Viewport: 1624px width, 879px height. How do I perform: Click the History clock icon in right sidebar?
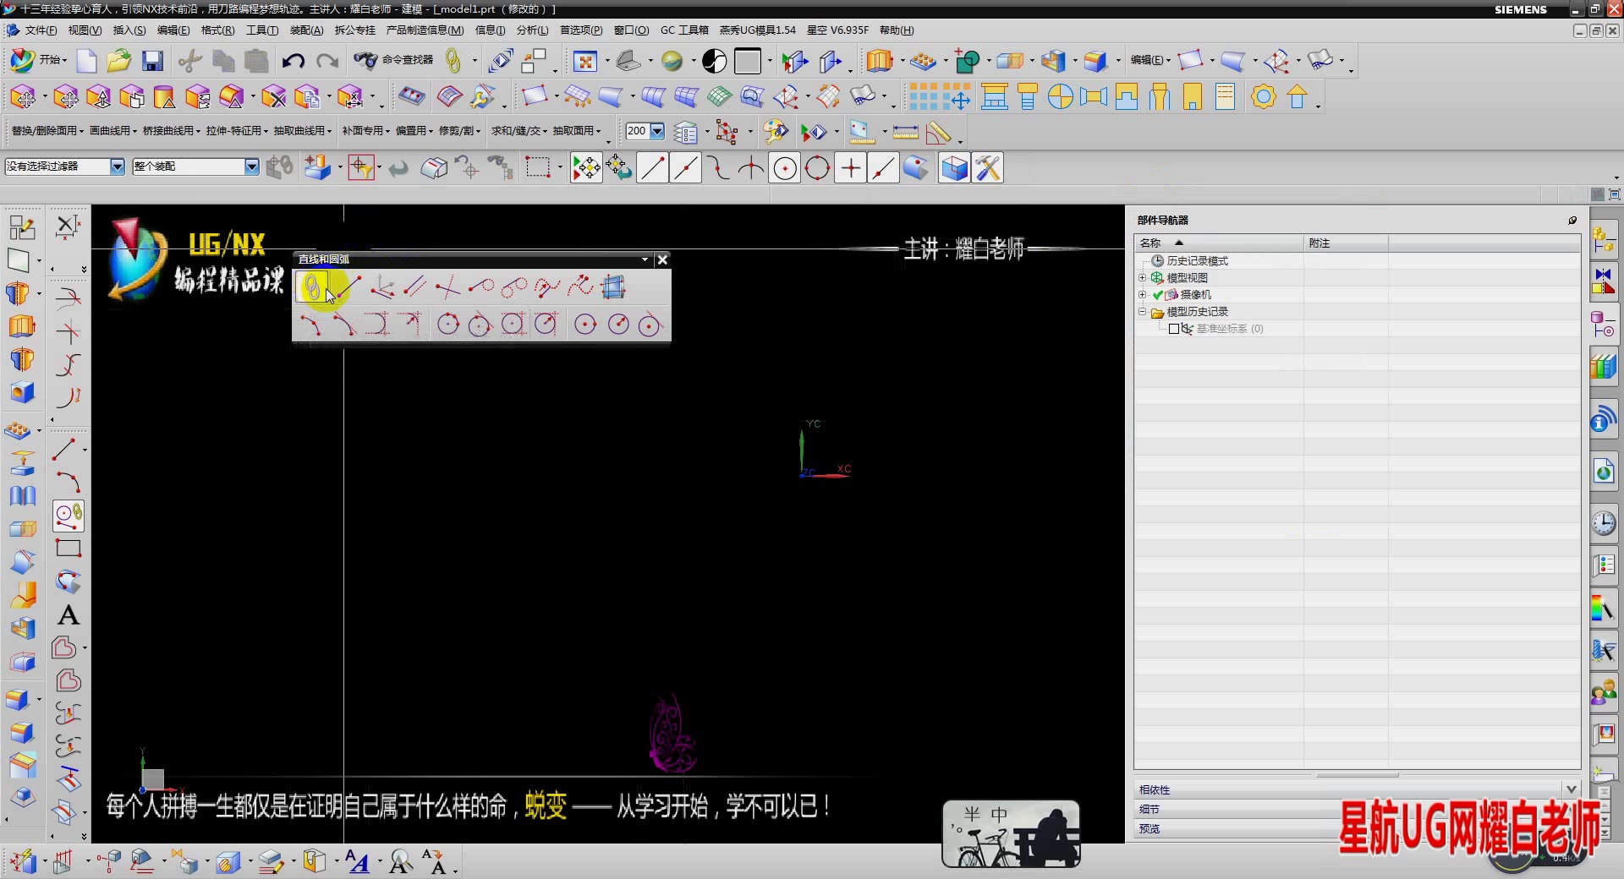[x=1604, y=524]
